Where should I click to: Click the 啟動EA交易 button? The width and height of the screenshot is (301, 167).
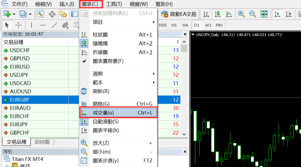[x=179, y=14]
